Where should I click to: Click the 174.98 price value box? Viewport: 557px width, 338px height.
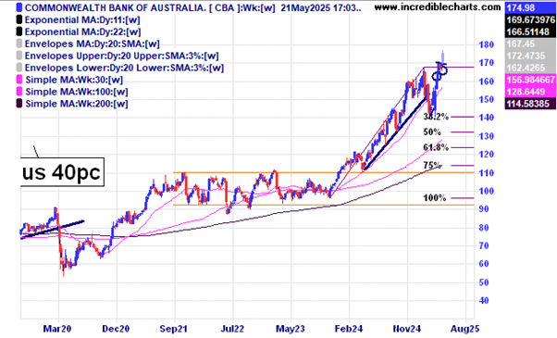(x=530, y=7)
